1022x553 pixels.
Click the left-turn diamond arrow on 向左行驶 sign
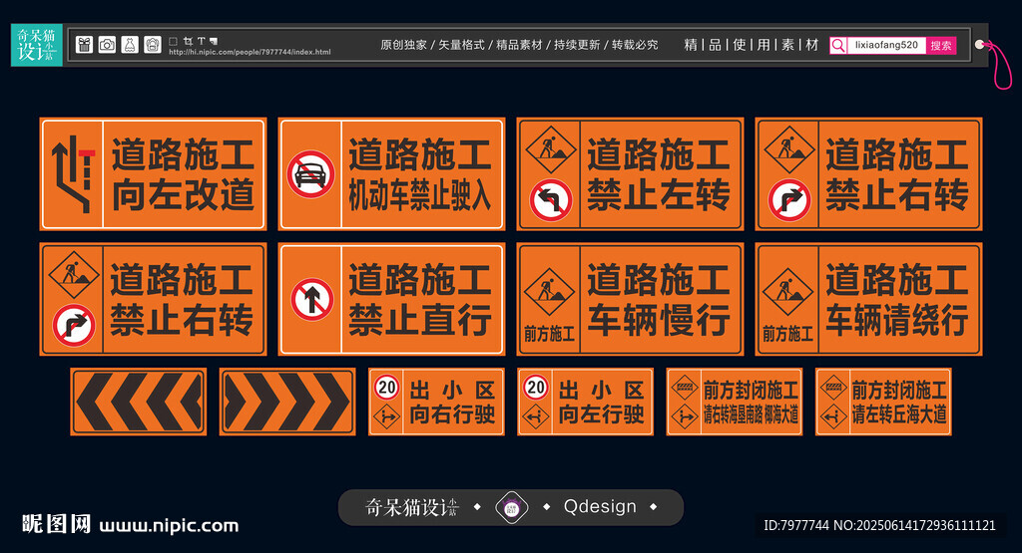[536, 415]
